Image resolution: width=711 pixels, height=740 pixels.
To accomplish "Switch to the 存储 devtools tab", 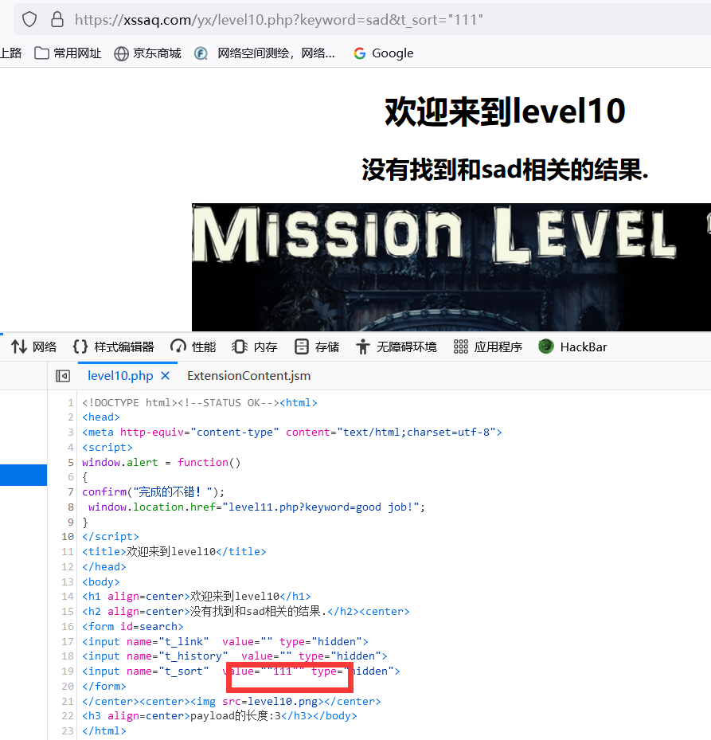I will pyautogui.click(x=317, y=347).
